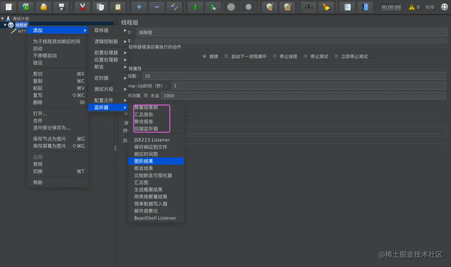
Task: Expand the 定时器 submenu
Action: [108, 78]
